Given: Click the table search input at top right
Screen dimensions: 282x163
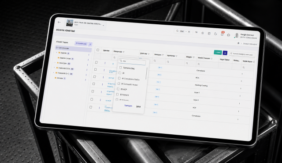Looking at the screenshot, I should click(242, 54).
